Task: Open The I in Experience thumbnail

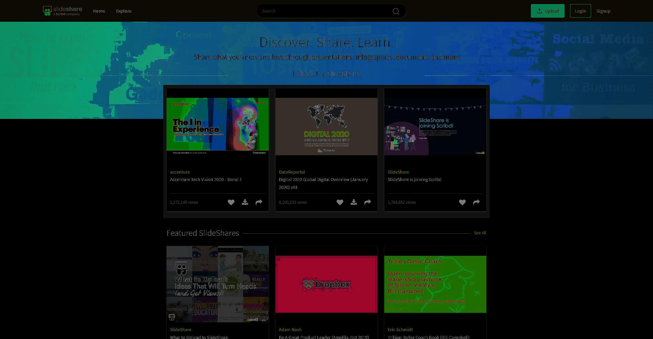Action: pyautogui.click(x=218, y=127)
